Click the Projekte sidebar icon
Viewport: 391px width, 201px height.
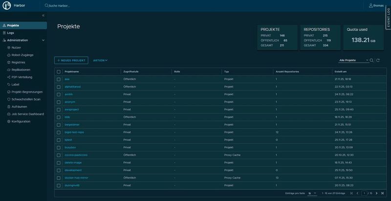coord(4,25)
